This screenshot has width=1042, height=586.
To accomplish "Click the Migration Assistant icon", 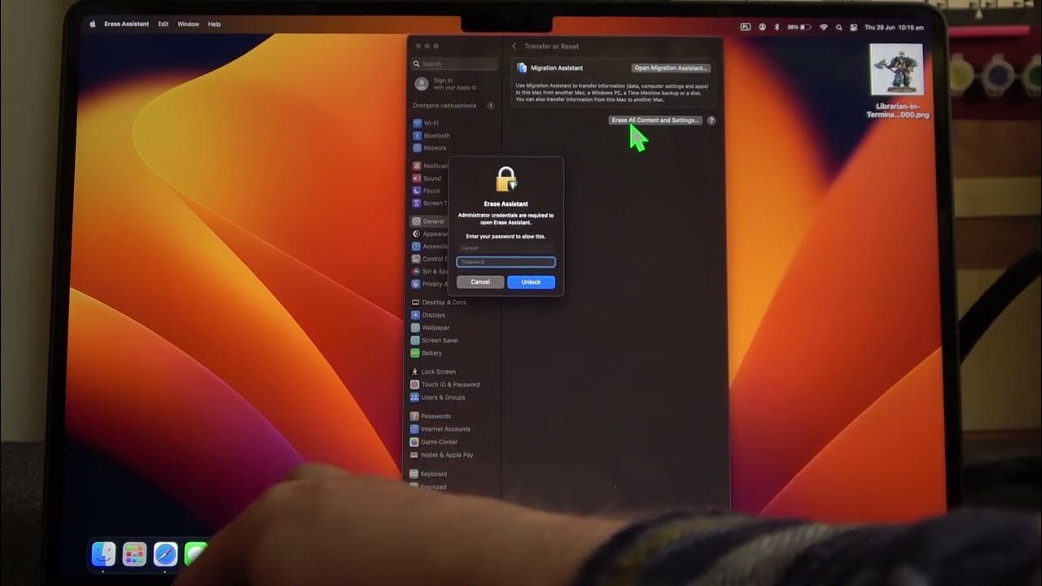I will (x=522, y=68).
